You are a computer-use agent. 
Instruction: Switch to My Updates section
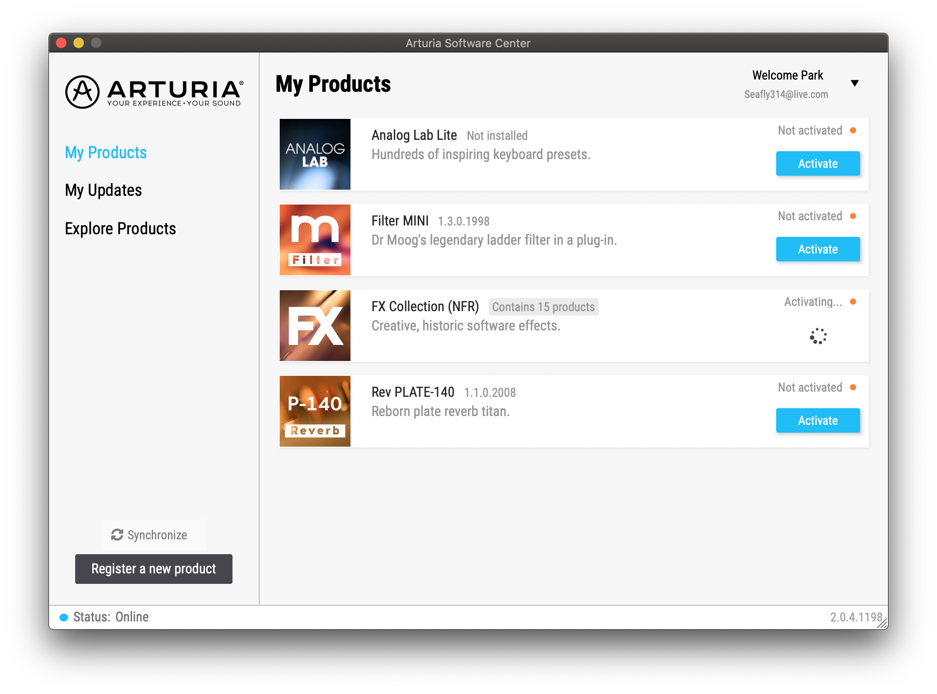(x=103, y=191)
